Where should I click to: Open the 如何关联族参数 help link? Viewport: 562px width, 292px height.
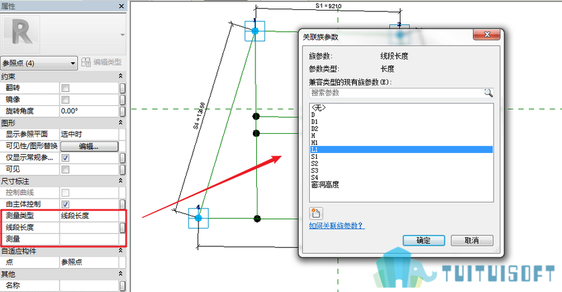(x=336, y=226)
